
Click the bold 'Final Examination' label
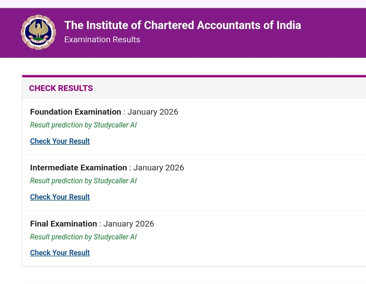(63, 224)
